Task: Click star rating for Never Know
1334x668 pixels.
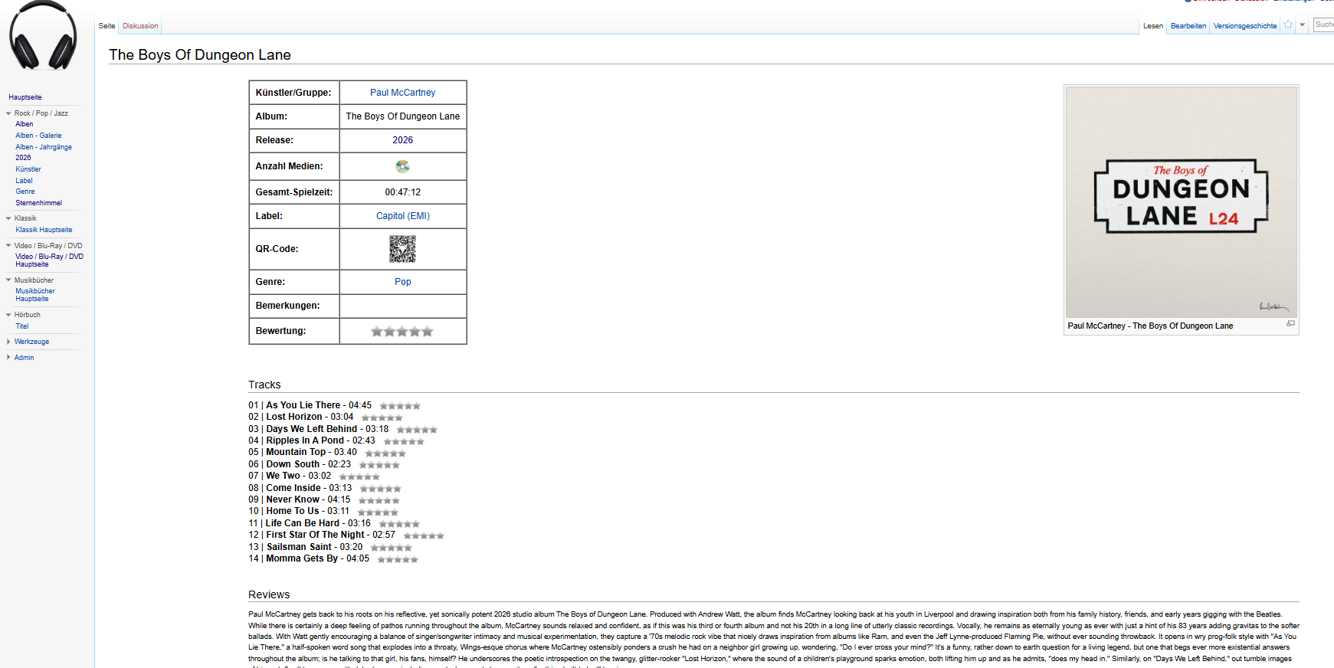Action: point(379,500)
